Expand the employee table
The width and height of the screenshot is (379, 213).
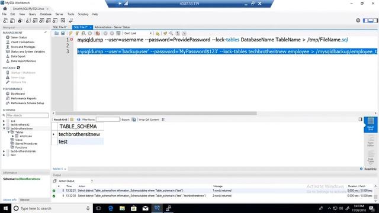(13, 136)
